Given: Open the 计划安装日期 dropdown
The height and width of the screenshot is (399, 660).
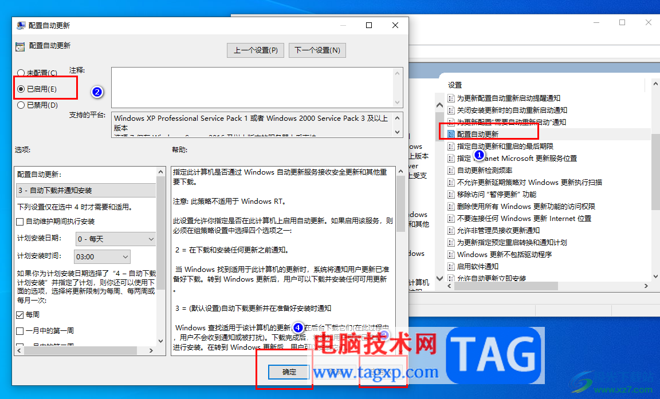Looking at the screenshot, I should tap(116, 239).
